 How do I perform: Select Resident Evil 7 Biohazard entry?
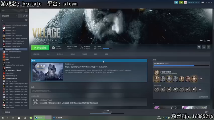pyautogui.click(x=14, y=36)
